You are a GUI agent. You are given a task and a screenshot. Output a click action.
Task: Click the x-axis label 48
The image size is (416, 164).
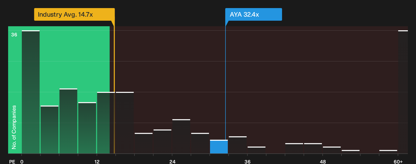click(323, 162)
